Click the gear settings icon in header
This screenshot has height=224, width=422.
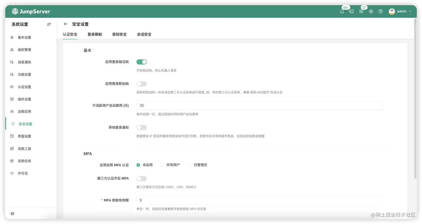[x=371, y=11]
